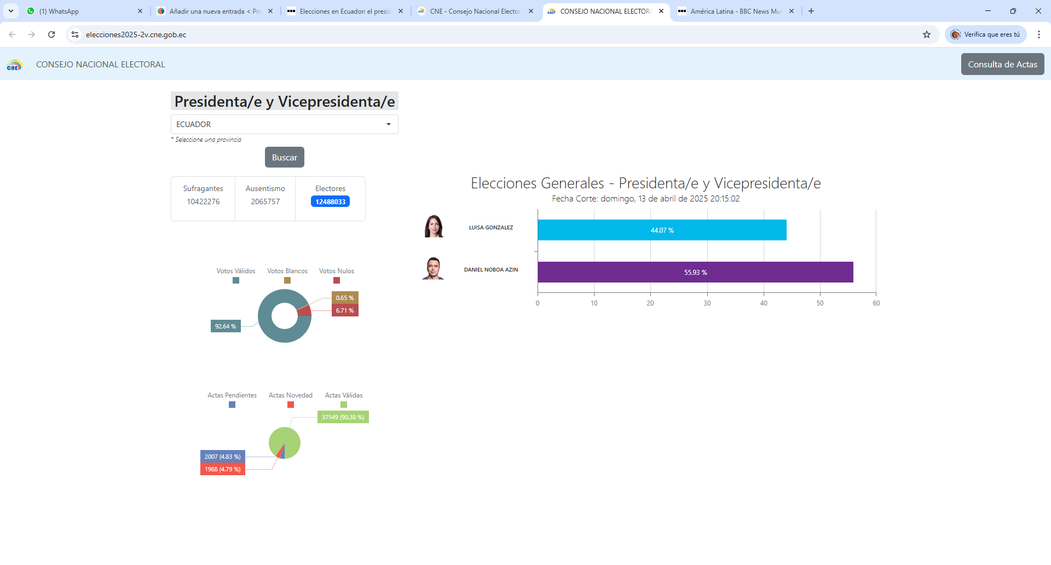Viewport: 1051px width, 565px height.
Task: Click the CNE logo in header
Action: [x=14, y=65]
